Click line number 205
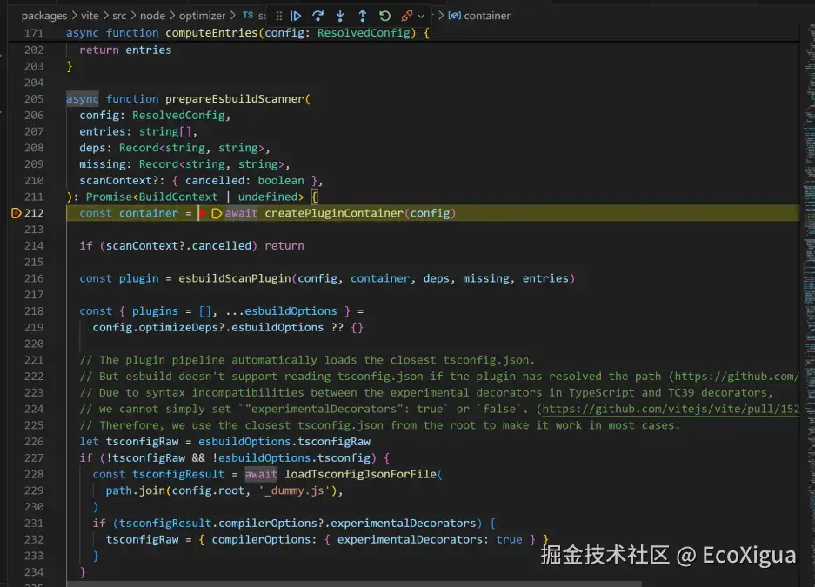 click(34, 98)
